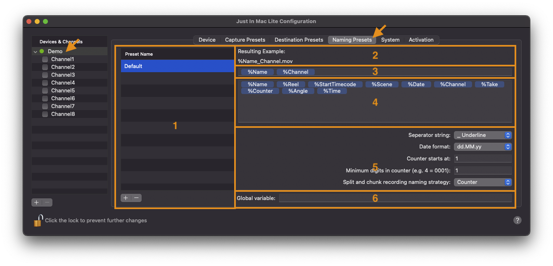This screenshot has height=266, width=553.
Task: Choose the %Date token
Action: 416,85
